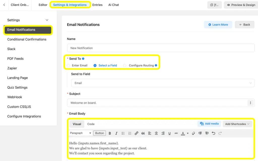Insert a bulleted list
This screenshot has width=258, height=161.
coord(123,133)
